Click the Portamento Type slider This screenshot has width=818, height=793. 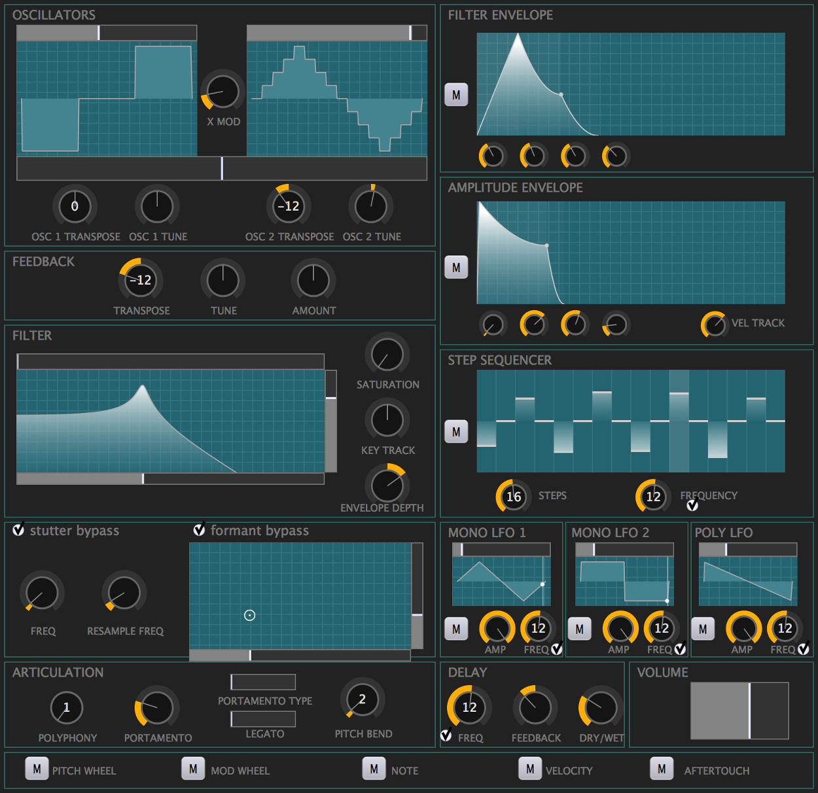263,682
